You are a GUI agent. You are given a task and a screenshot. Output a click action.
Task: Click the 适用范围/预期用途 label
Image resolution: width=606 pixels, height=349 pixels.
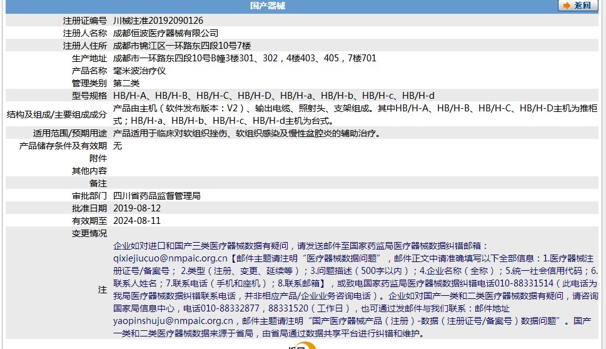pyautogui.click(x=70, y=133)
